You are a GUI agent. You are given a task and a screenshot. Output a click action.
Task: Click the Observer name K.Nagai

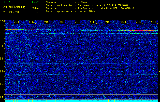[83, 2]
